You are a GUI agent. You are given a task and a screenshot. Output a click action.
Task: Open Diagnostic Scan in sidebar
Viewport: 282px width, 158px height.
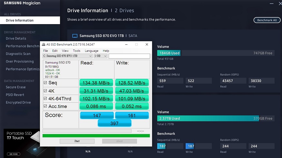[18, 54]
